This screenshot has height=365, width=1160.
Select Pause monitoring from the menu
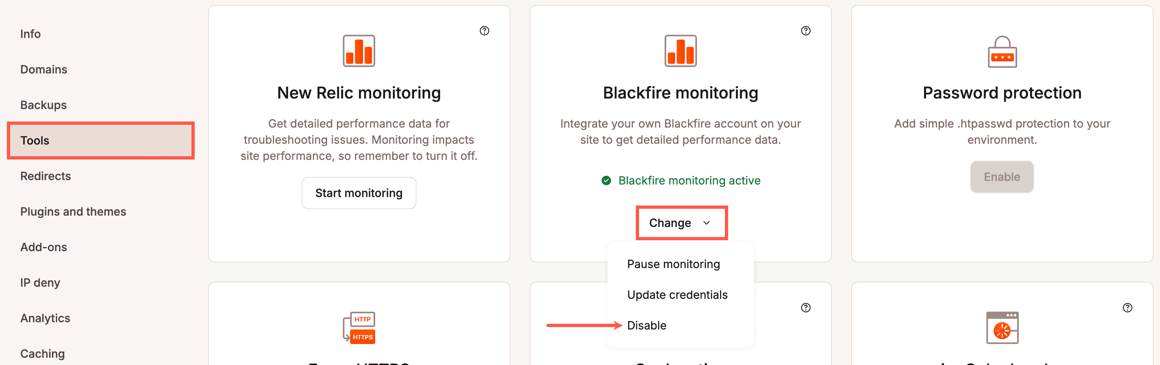tap(673, 264)
